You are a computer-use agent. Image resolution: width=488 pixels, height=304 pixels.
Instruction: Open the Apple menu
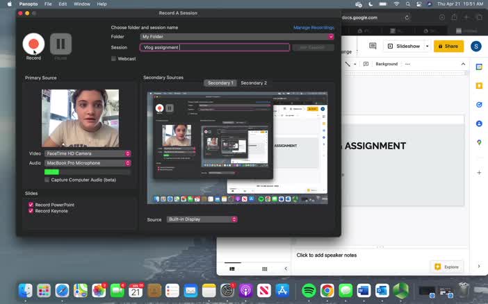(x=9, y=4)
